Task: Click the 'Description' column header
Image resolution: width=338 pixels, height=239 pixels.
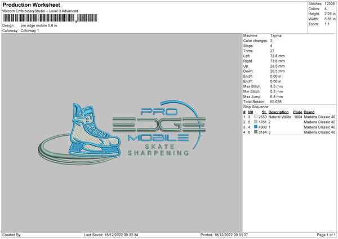Action: pyautogui.click(x=278, y=112)
